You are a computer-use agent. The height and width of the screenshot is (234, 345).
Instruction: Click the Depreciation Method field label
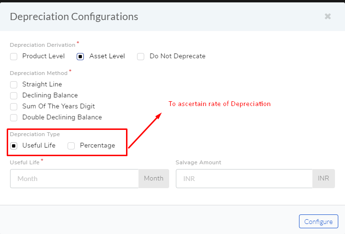point(38,73)
